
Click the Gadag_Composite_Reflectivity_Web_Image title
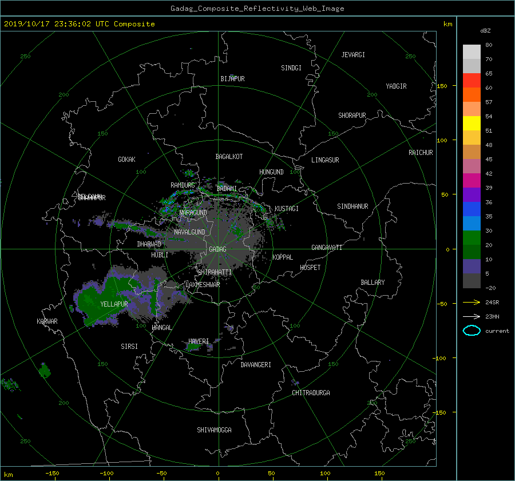point(257,9)
